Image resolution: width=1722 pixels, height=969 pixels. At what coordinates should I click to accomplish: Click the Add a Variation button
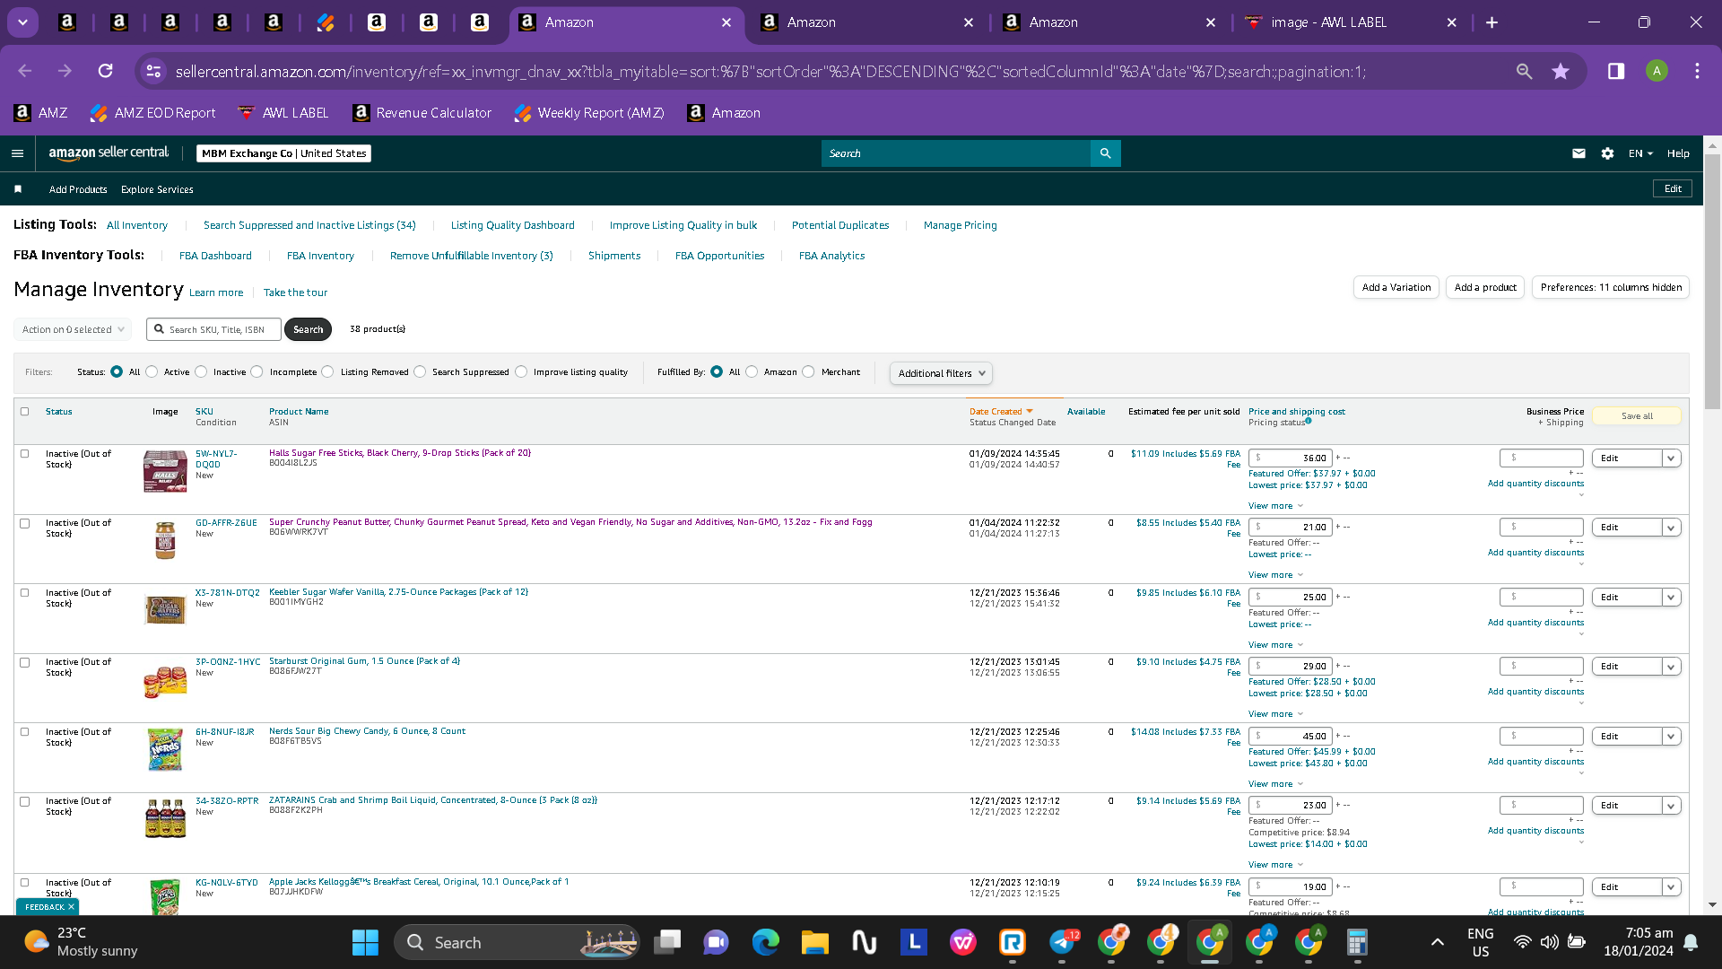click(1396, 287)
